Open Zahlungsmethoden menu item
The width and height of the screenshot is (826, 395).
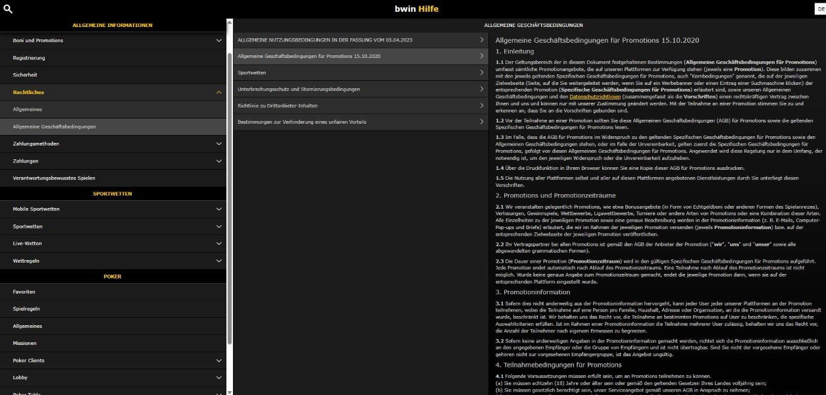[36, 144]
